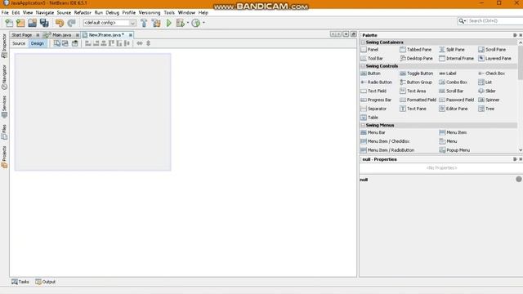Select the Toggle Button palette component
523x294 pixels.
pos(417,73)
